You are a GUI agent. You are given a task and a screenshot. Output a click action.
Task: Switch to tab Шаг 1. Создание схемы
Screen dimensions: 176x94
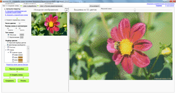point(11,6)
